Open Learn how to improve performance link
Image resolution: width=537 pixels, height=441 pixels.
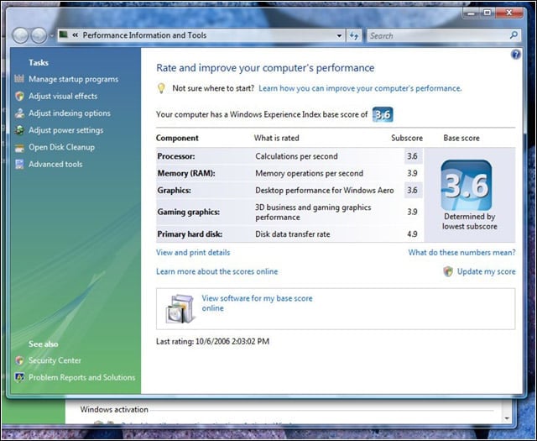coord(360,88)
